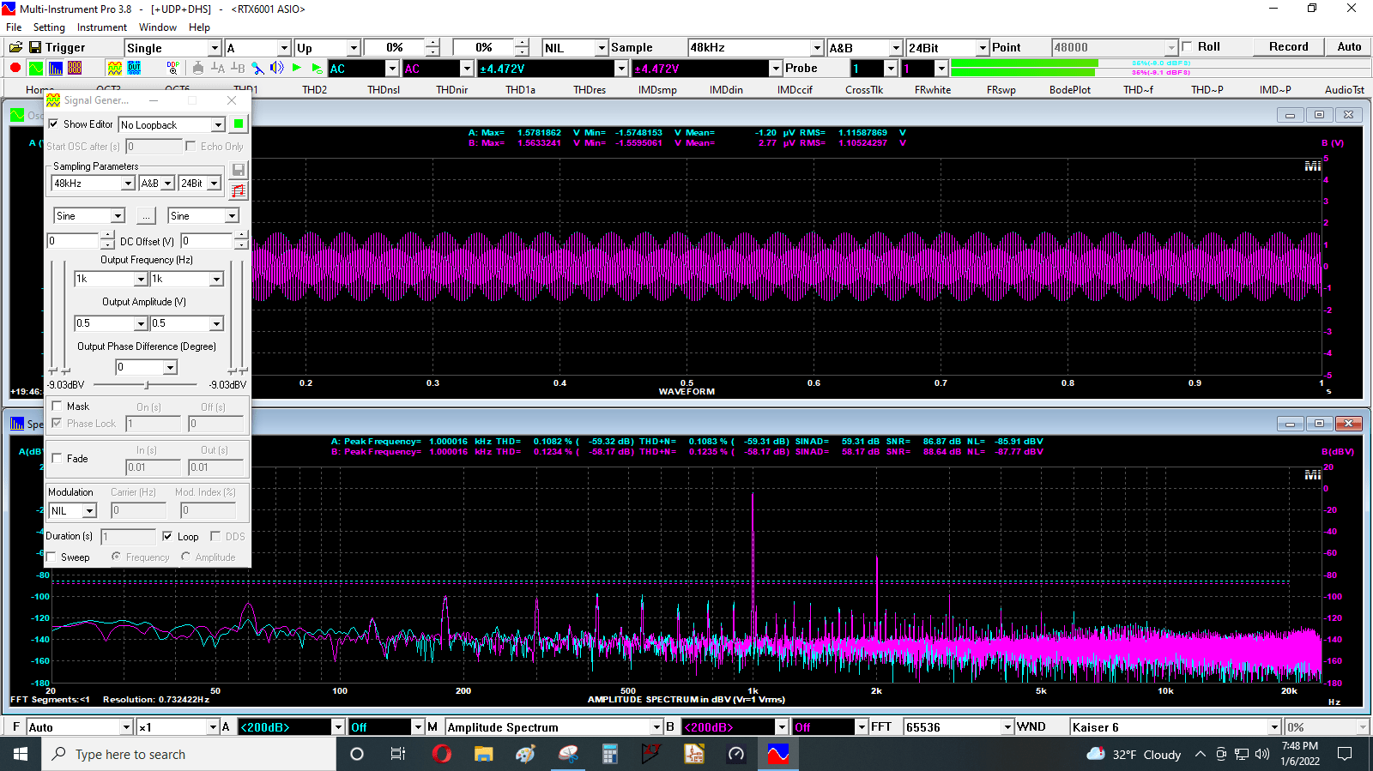Open the Instrument menu
1373x771 pixels.
coord(102,27)
